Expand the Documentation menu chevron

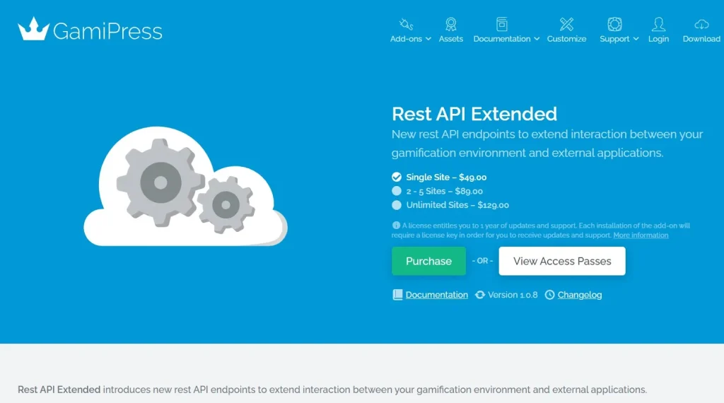coord(537,39)
